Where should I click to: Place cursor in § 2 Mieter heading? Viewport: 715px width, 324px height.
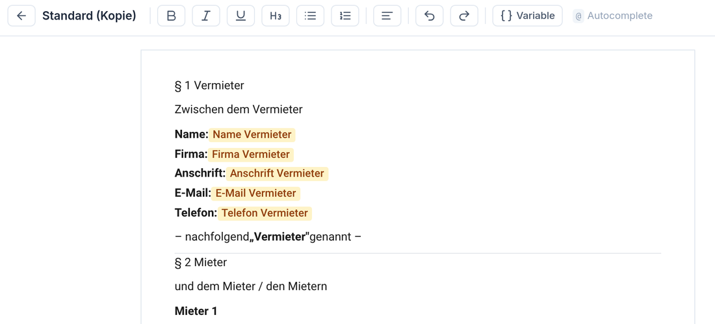[x=201, y=262]
